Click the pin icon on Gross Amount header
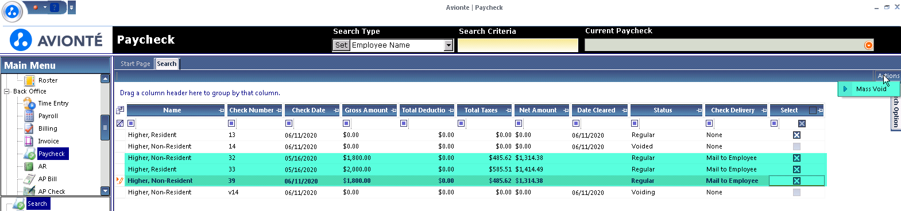This screenshot has height=211, width=901. (x=394, y=110)
